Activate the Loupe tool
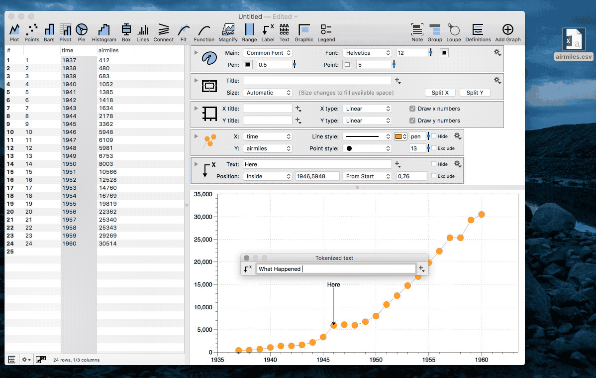596x378 pixels. point(453,33)
